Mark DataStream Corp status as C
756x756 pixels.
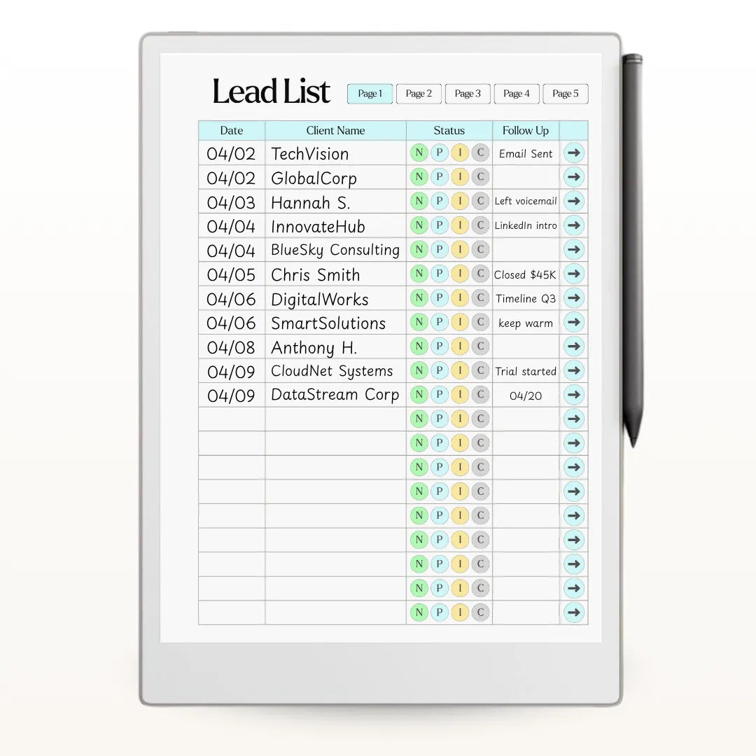pyautogui.click(x=480, y=394)
